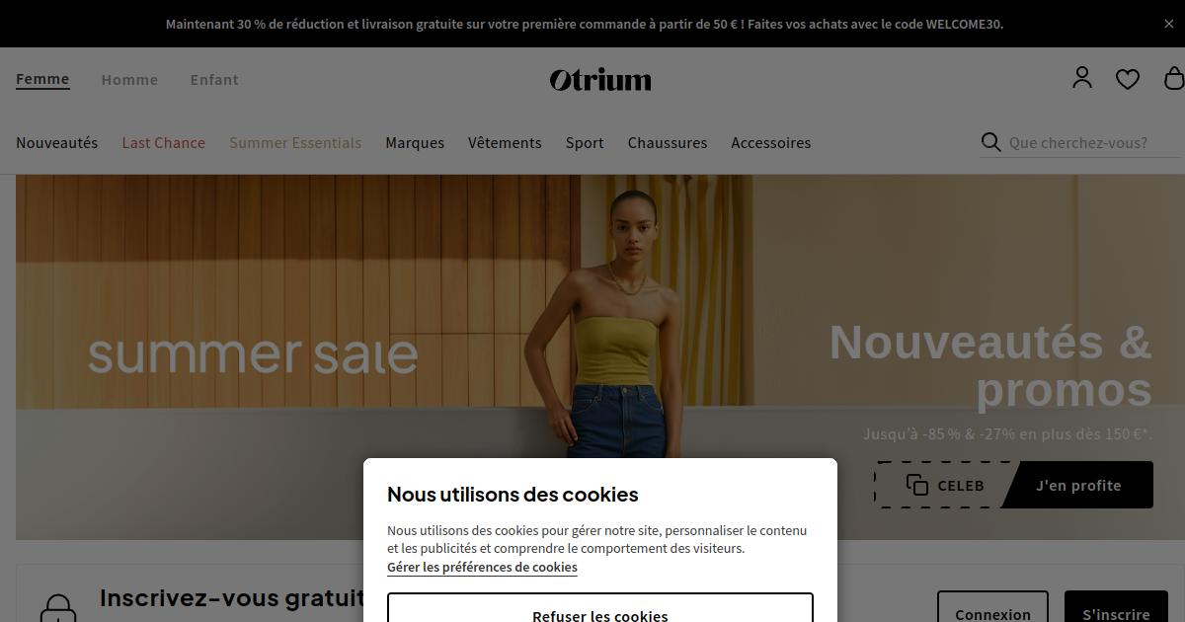Click the Otrium logo
Viewport: 1185px width, 622px height.
tap(600, 79)
